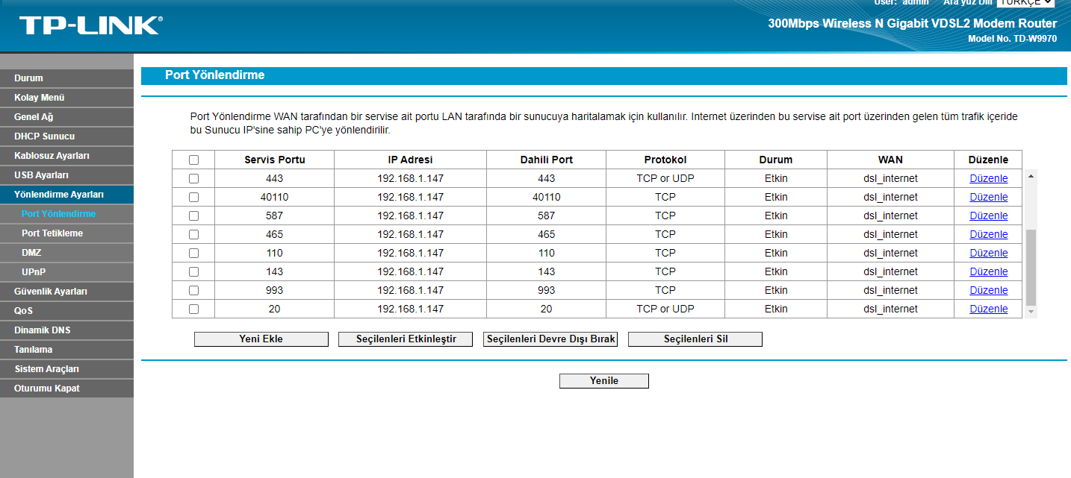1071x478 pixels.
Task: Open the Port Yönlendirme submenu
Action: point(66,214)
